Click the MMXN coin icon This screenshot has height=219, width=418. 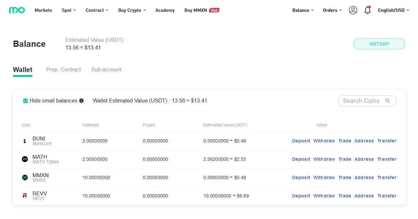25,178
